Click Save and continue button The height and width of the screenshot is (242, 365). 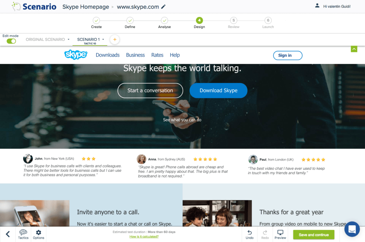(314, 235)
